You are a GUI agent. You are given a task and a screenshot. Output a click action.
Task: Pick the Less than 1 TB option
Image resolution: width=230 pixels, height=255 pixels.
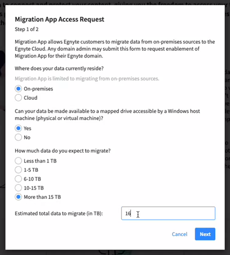click(x=18, y=161)
